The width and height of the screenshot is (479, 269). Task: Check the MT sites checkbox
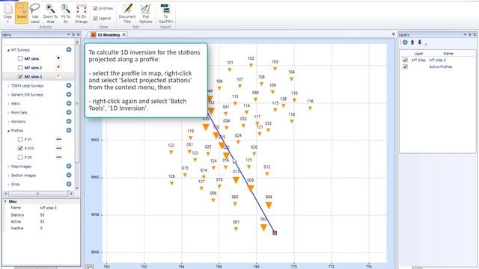click(x=20, y=58)
